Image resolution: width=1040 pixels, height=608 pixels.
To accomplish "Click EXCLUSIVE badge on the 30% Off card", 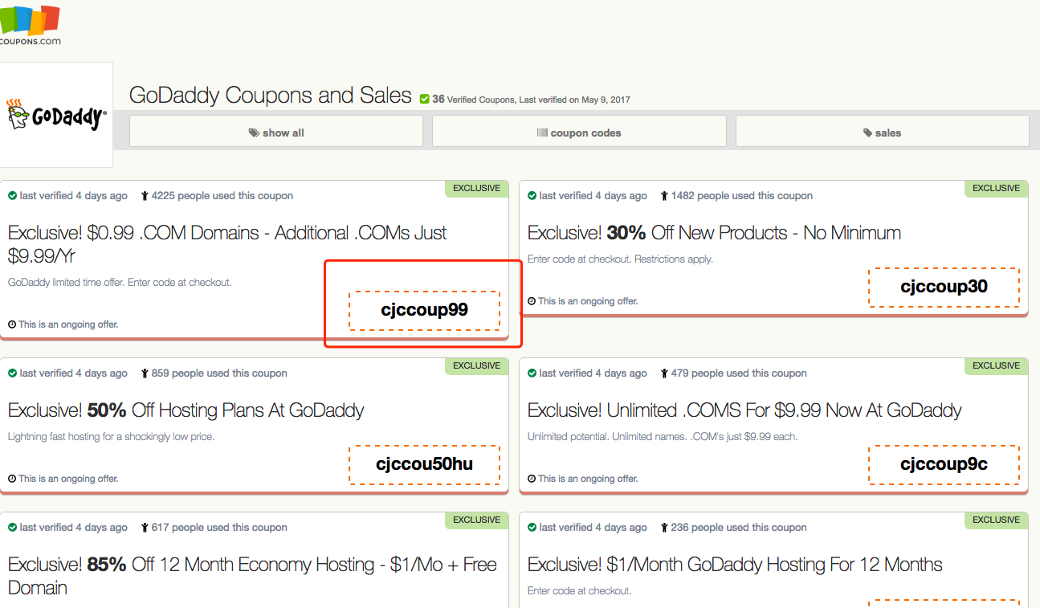I will [996, 188].
